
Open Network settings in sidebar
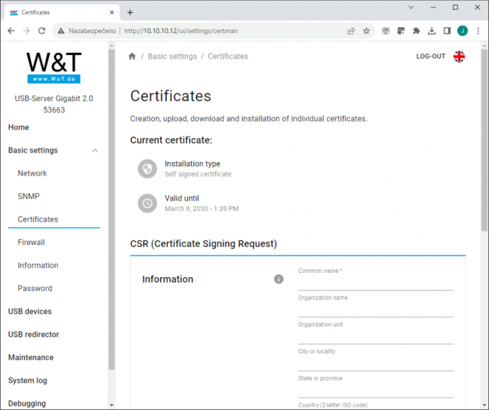tap(32, 173)
